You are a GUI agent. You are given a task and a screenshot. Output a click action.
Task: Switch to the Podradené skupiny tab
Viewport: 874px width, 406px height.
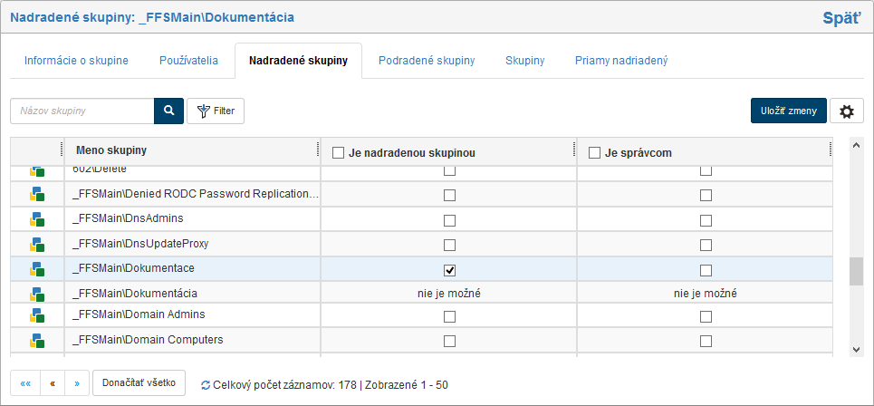tap(427, 61)
